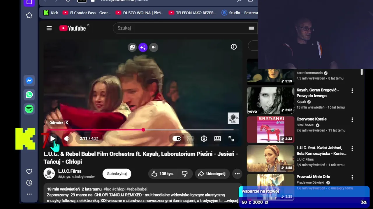The image size is (373, 209).
Task: Open El Condor Pasa bookmark
Action: [87, 12]
